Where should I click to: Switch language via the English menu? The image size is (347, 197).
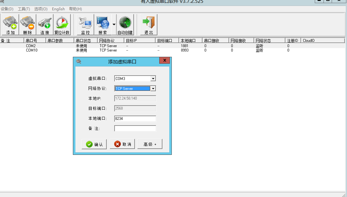click(x=58, y=9)
